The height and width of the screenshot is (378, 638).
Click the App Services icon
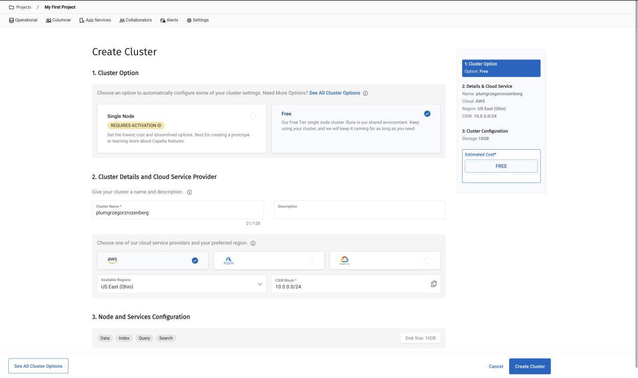coord(82,20)
